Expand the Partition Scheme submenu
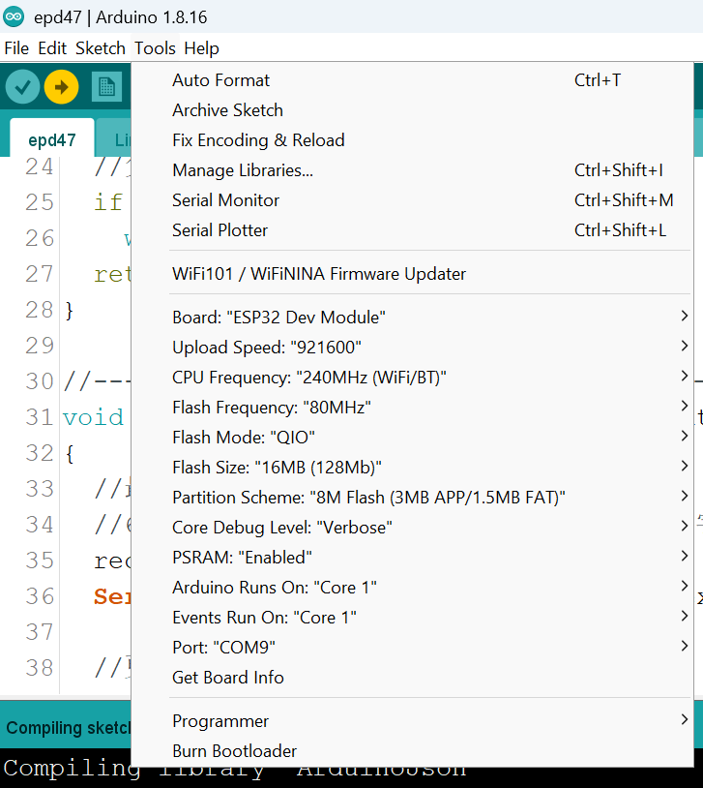 pyautogui.click(x=368, y=498)
